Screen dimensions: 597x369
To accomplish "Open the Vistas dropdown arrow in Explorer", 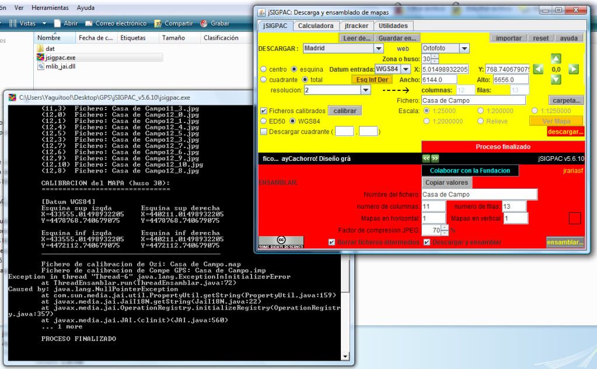I will point(44,23).
